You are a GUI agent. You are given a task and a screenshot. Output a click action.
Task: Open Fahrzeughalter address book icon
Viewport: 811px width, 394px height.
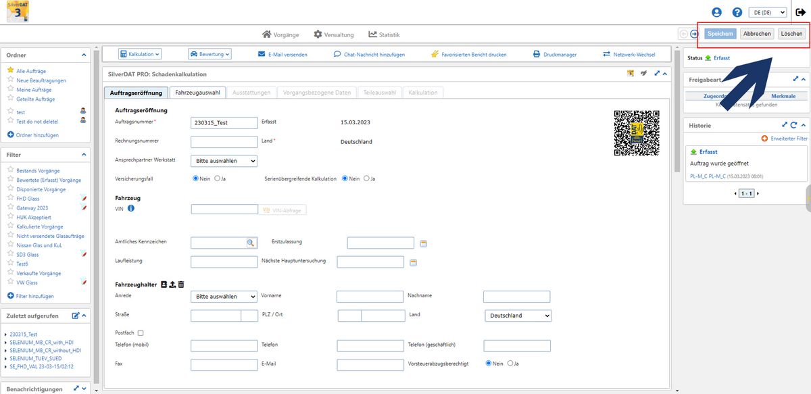click(164, 285)
